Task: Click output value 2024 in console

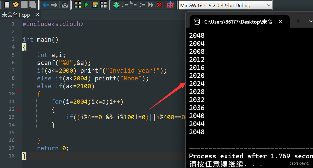Action: (x=197, y=84)
